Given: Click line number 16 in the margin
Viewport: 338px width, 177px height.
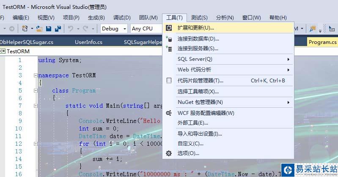Looking at the screenshot, I should [x=19, y=174].
